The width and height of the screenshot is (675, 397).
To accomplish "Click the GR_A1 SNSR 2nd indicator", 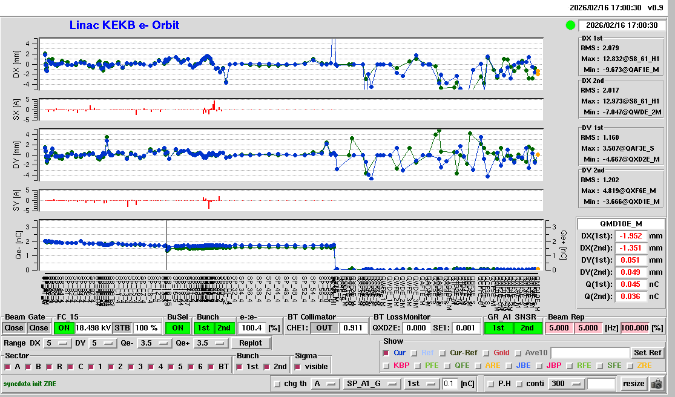I will 527,328.
